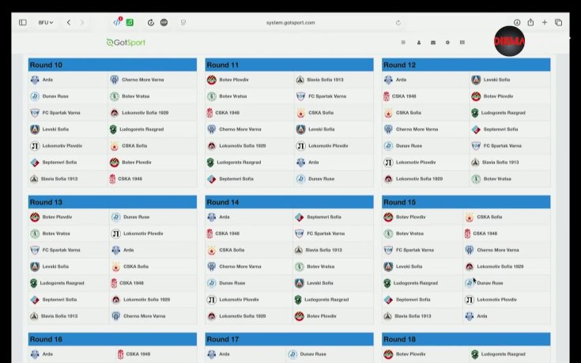The width and height of the screenshot is (581, 363).
Task: Click Cherno More Varna in Round 10
Action: tap(142, 80)
